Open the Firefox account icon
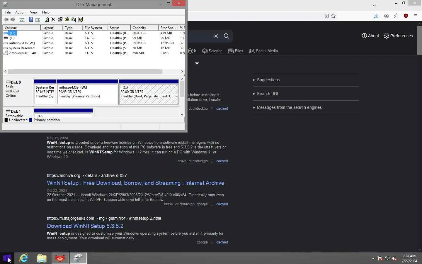 click(x=386, y=16)
